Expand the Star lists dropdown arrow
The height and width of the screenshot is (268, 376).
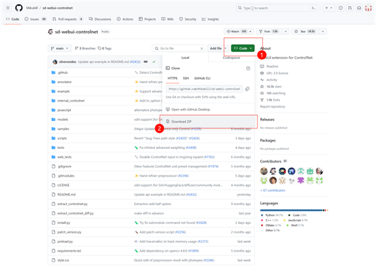323,31
